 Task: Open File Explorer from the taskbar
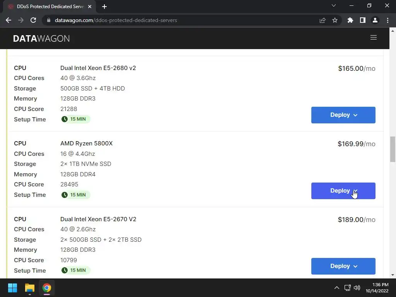click(x=30, y=288)
